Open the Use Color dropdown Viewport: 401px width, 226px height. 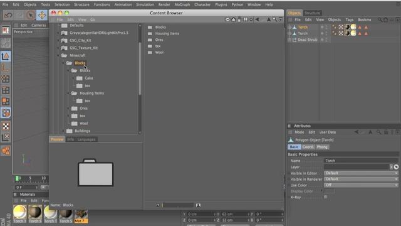(361, 185)
